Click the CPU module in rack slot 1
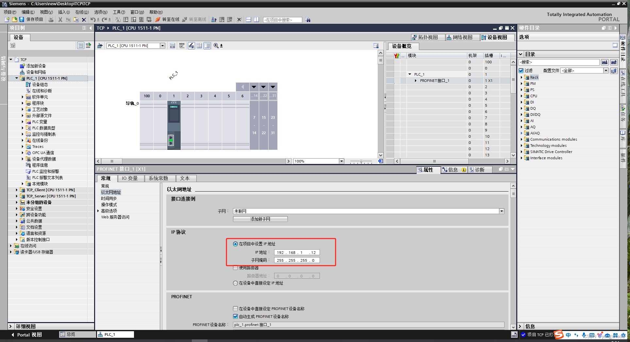The height and width of the screenshot is (342, 630). 174,125
